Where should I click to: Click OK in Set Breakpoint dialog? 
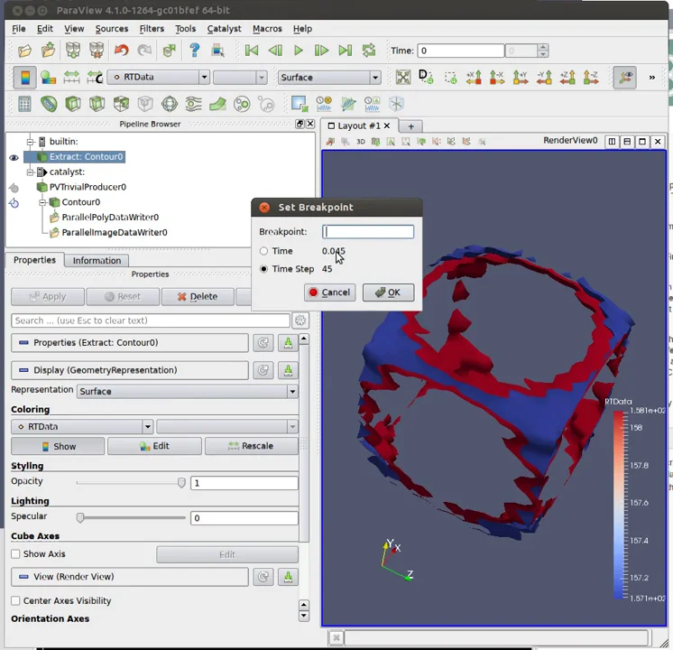coord(389,292)
